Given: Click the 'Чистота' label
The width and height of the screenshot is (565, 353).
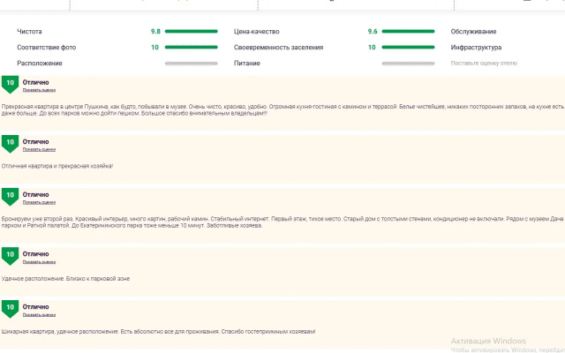Looking at the screenshot, I should (x=29, y=32).
